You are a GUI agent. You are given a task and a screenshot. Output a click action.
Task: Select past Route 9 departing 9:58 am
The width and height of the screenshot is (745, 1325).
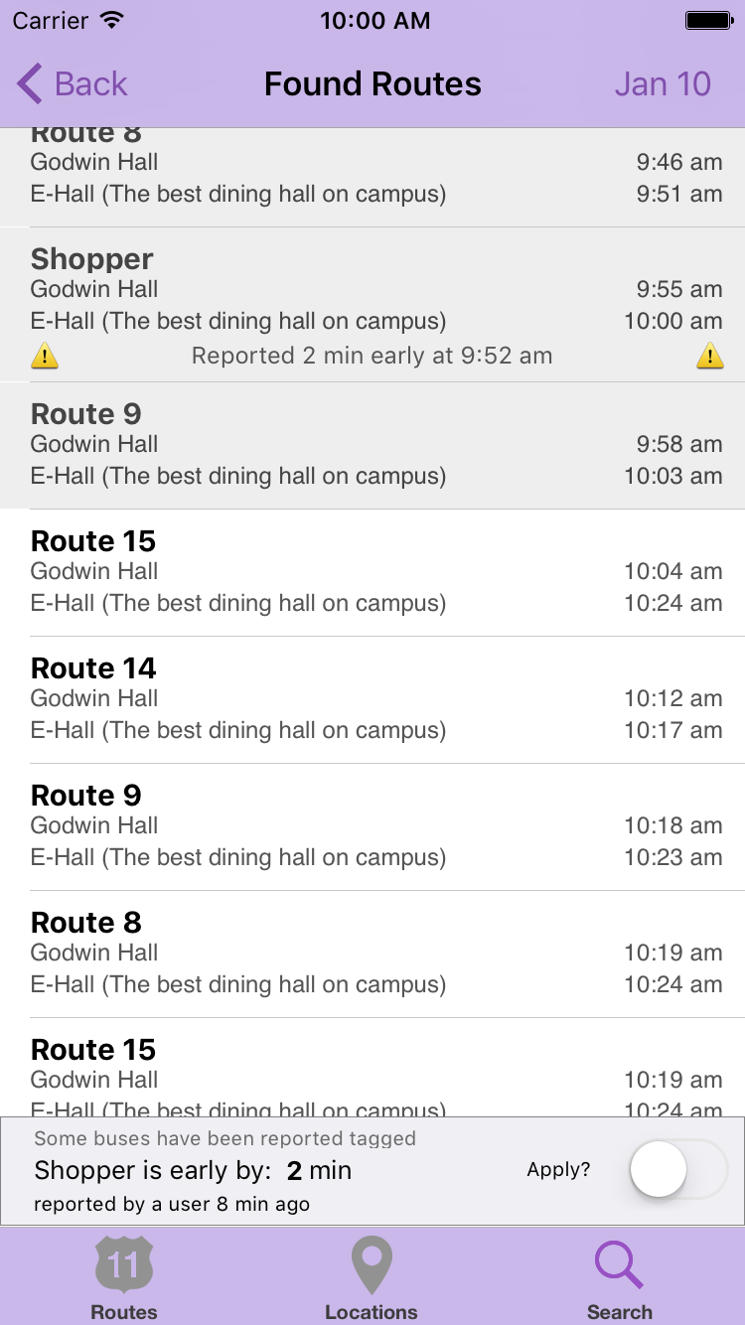pyautogui.click(x=372, y=445)
